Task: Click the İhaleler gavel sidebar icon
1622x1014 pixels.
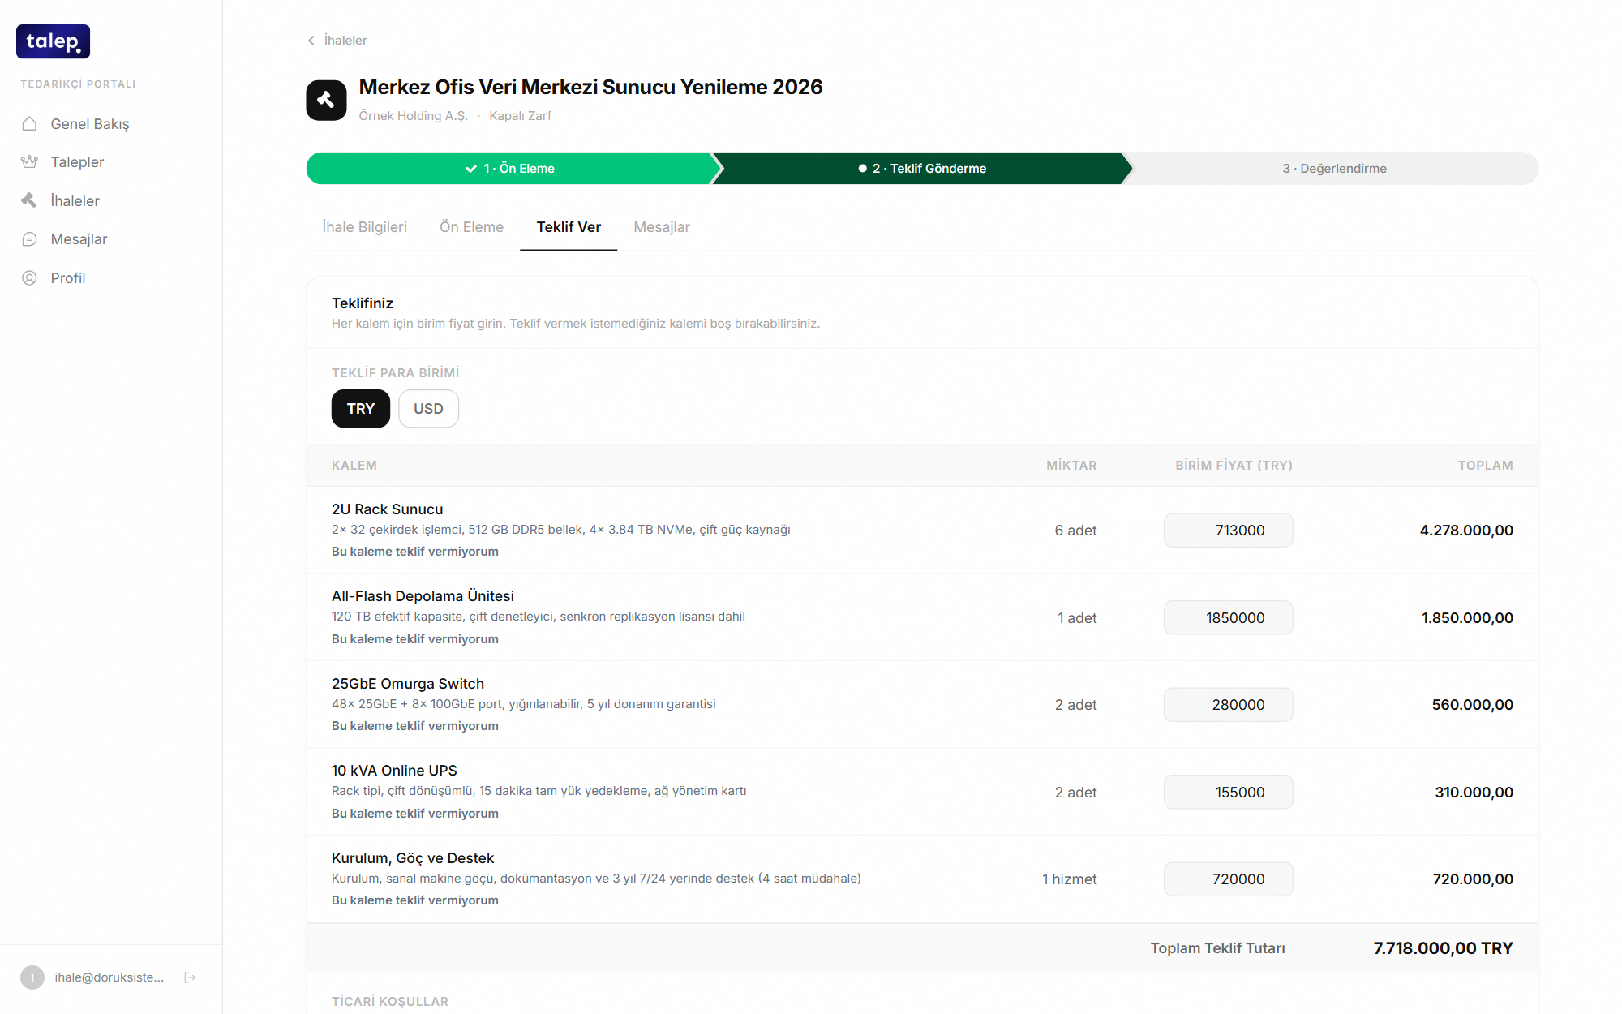Action: pyautogui.click(x=30, y=200)
